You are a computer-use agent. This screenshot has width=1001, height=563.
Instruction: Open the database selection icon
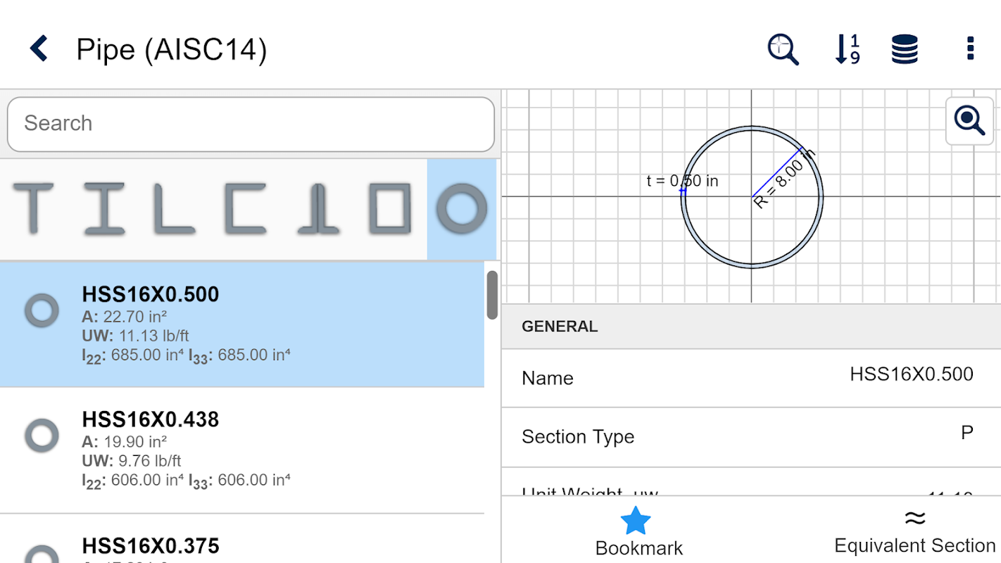[905, 49]
